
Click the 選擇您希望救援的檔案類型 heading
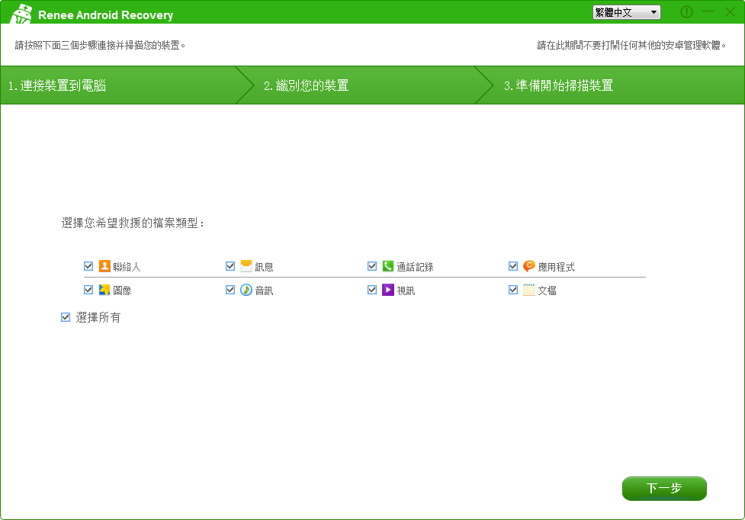click(133, 223)
